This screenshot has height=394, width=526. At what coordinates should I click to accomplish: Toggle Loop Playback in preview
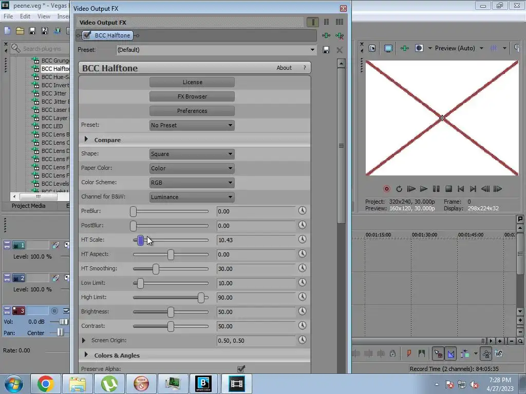click(399, 189)
